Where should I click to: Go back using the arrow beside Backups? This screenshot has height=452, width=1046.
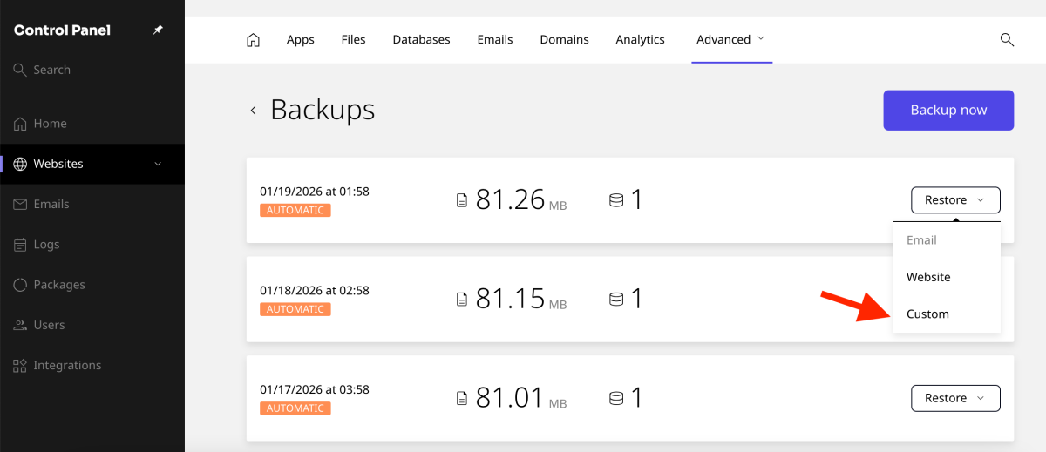253,111
